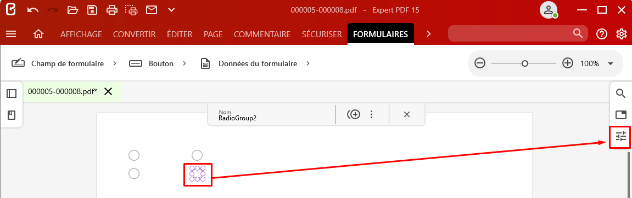The image size is (632, 198).
Task: Go to the home screen icon
Action: coord(38,34)
